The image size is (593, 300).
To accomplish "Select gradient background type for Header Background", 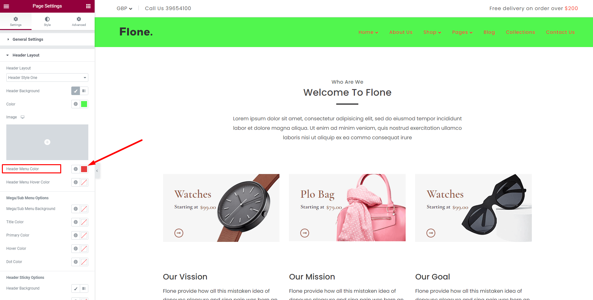I will 84,91.
